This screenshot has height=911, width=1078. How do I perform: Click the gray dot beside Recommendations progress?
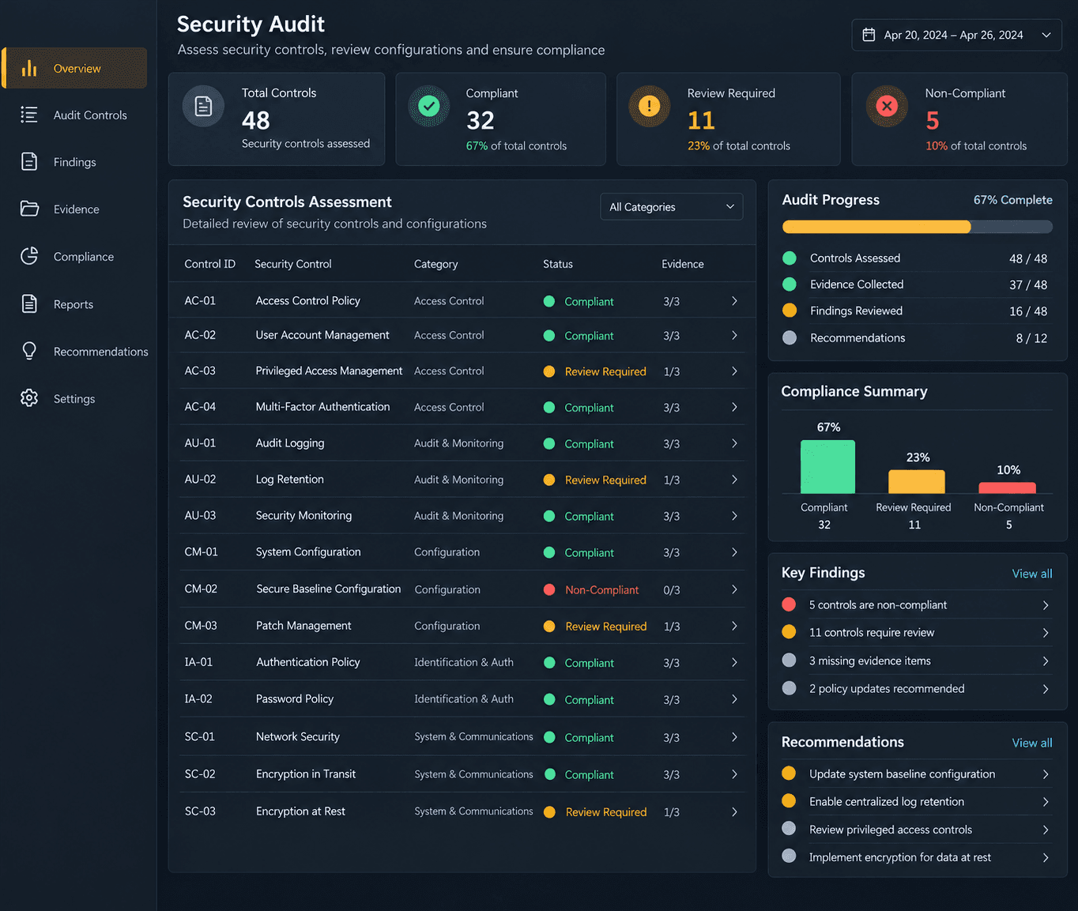point(790,337)
